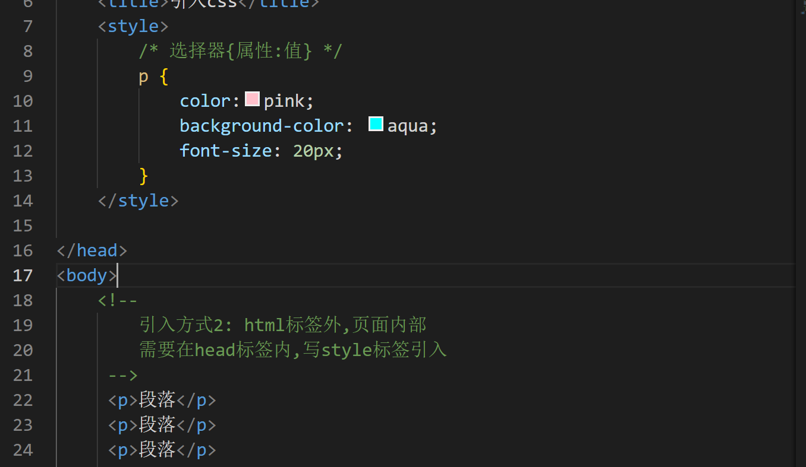Image resolution: width=806 pixels, height=467 pixels.
Task: Click the font-size property name
Action: (x=226, y=150)
